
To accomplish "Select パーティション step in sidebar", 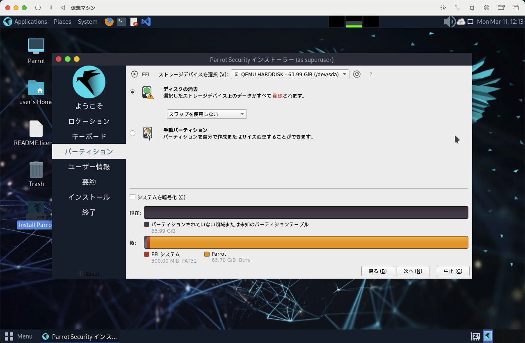I will (x=89, y=151).
